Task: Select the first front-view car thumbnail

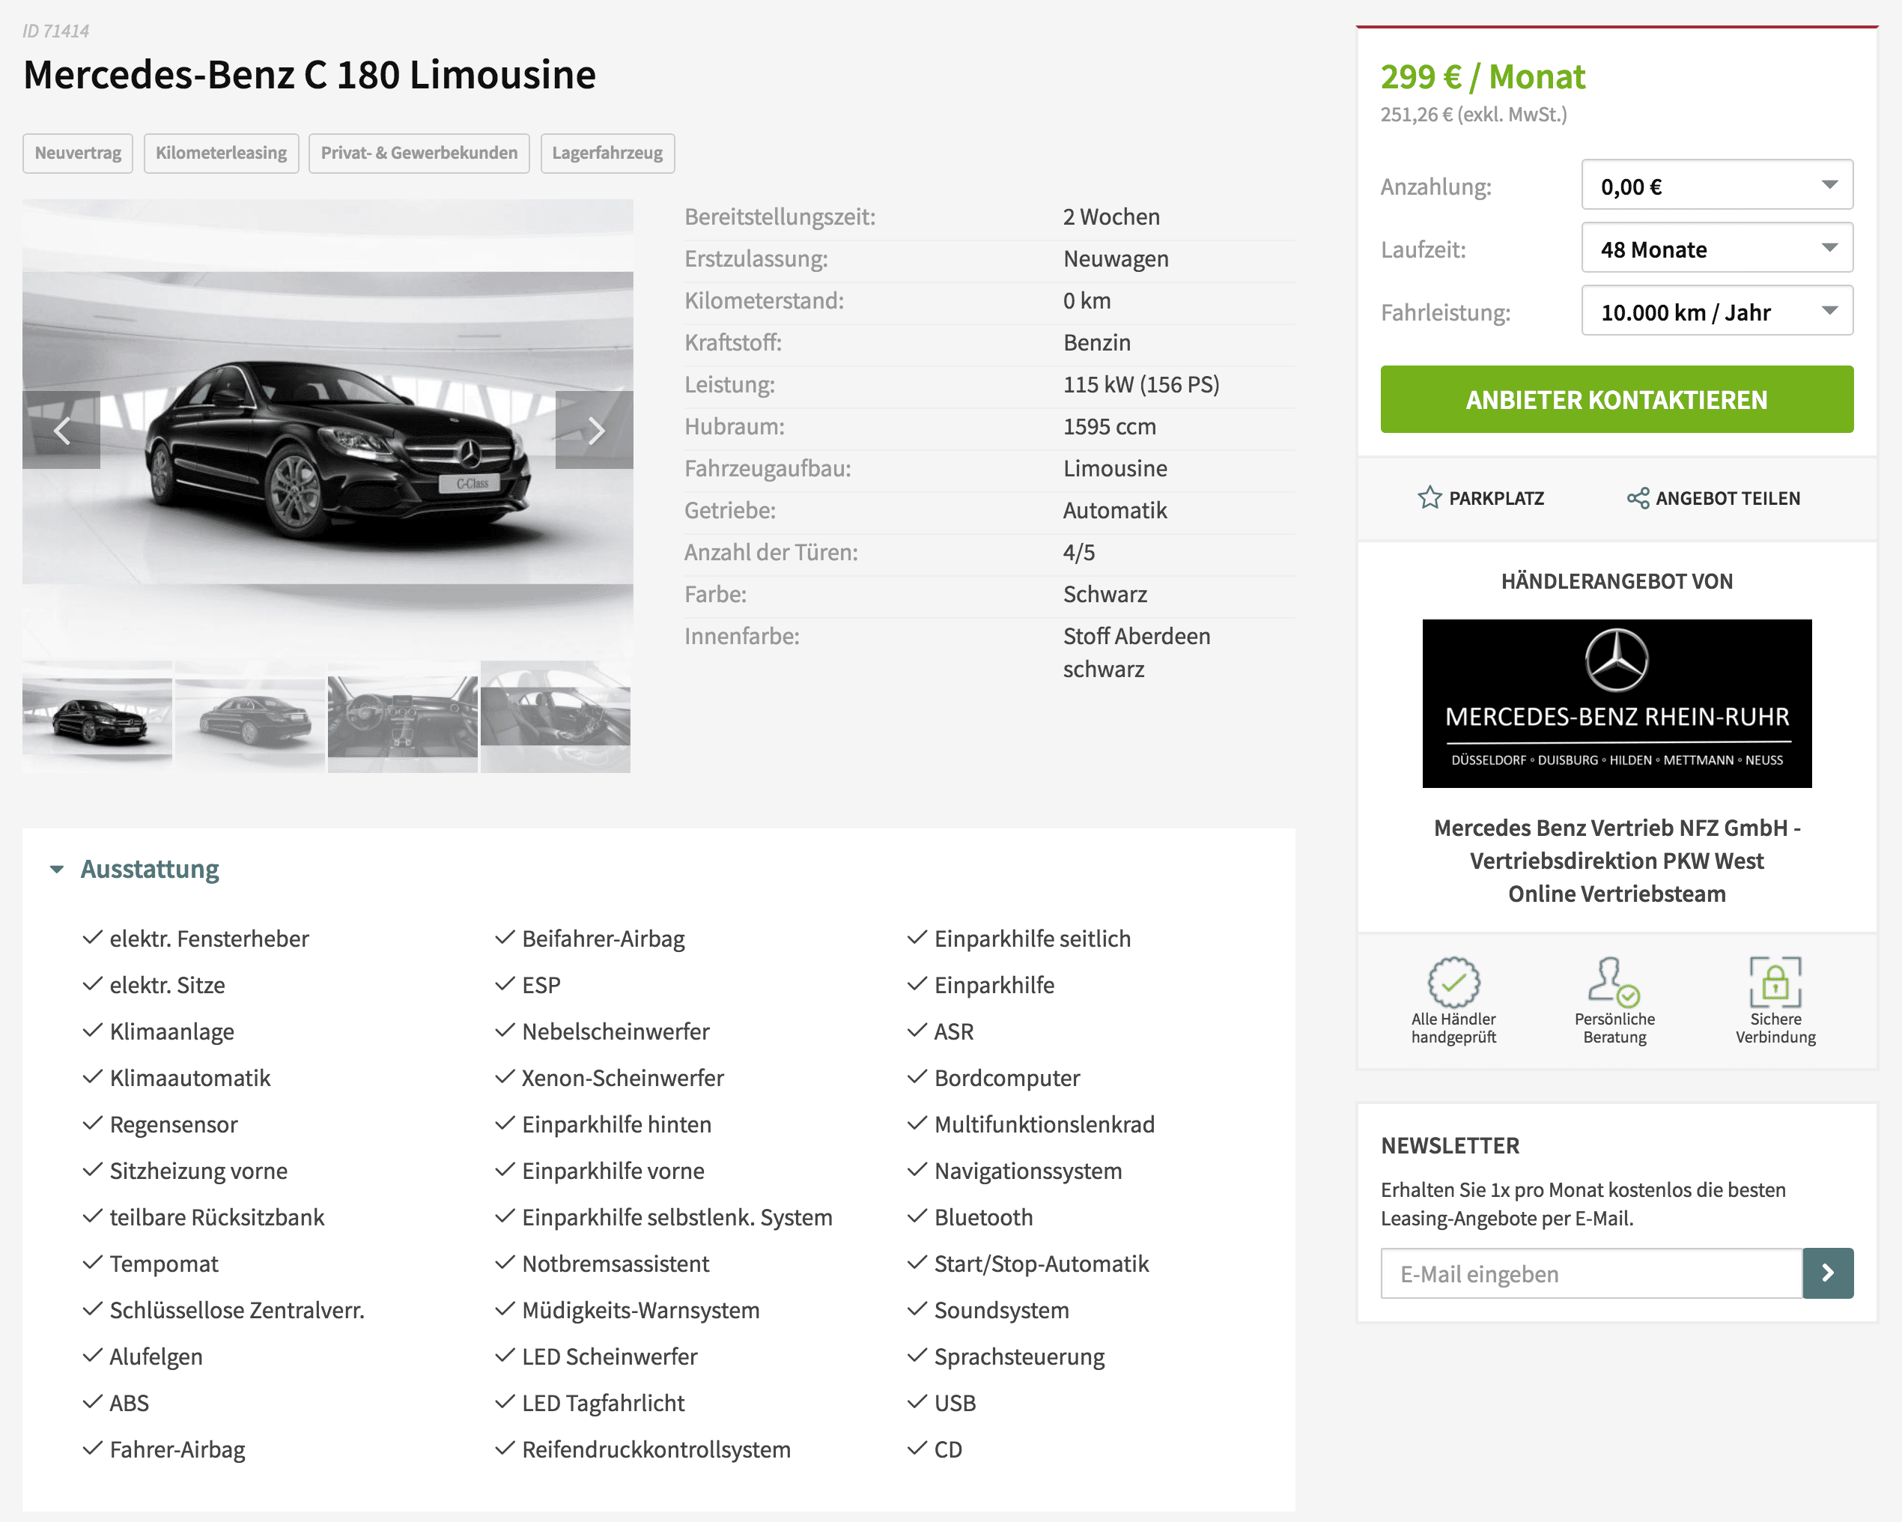Action: 97,717
